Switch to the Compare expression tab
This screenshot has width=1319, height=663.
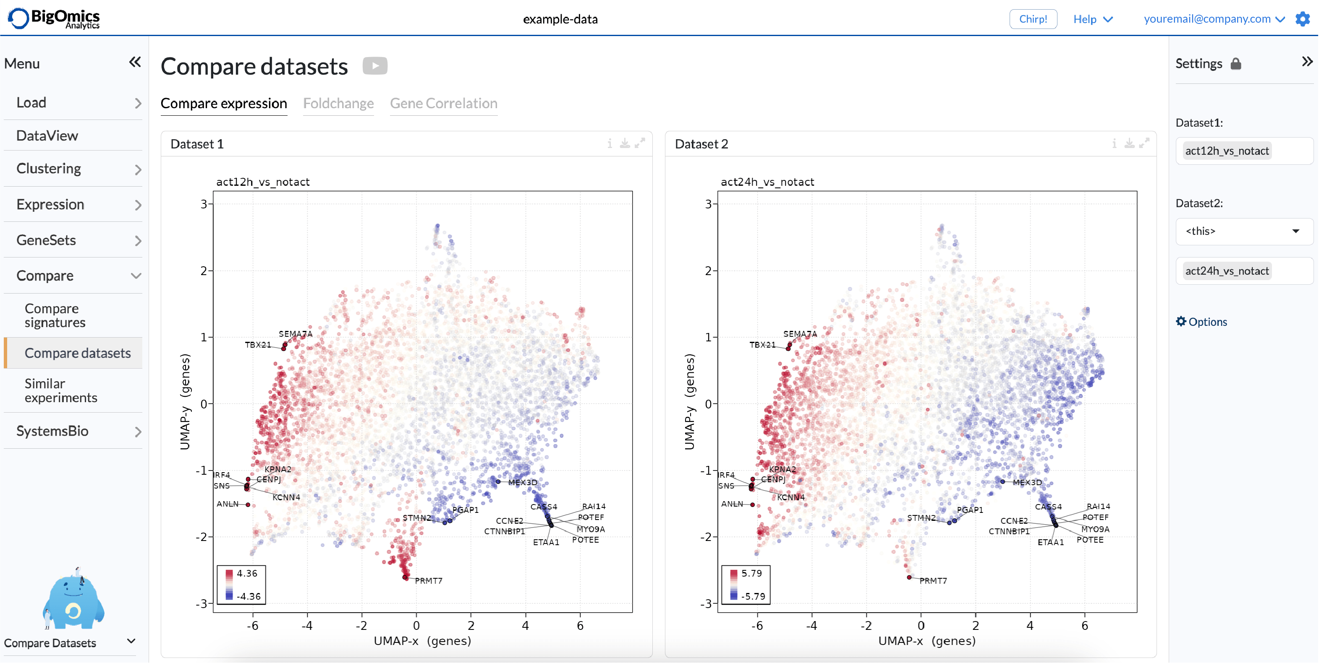pos(224,103)
